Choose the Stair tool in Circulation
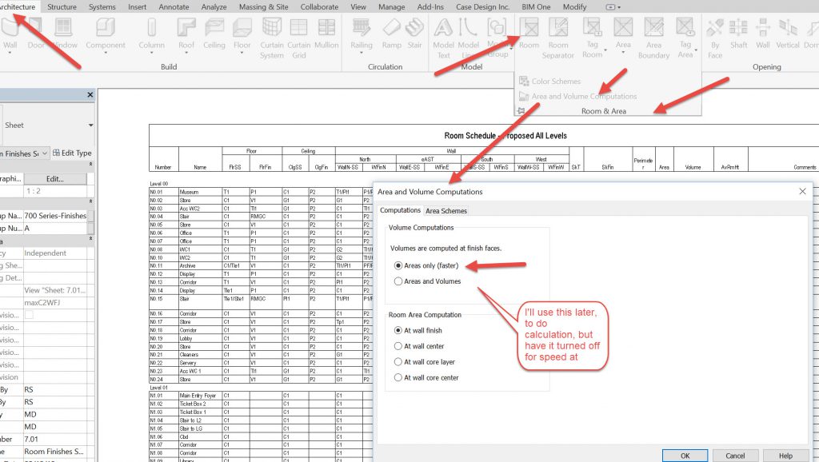The image size is (819, 462). [x=415, y=34]
